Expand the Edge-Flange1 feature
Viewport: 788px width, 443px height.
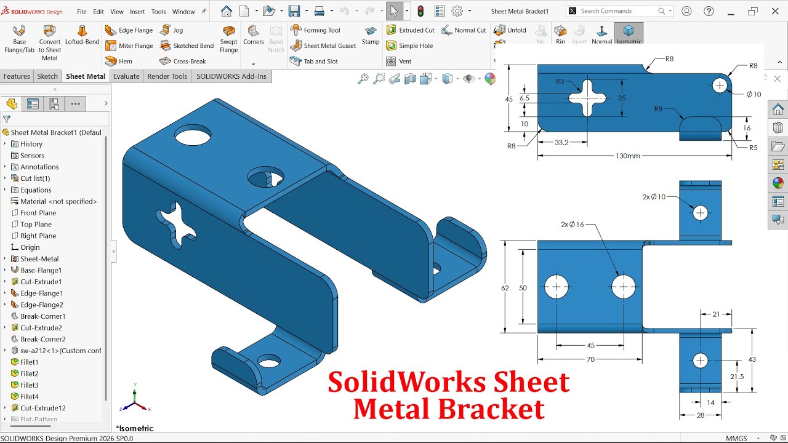5,293
